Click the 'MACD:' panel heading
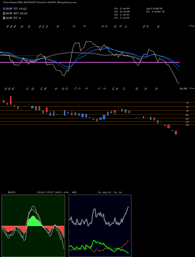 tap(12, 192)
